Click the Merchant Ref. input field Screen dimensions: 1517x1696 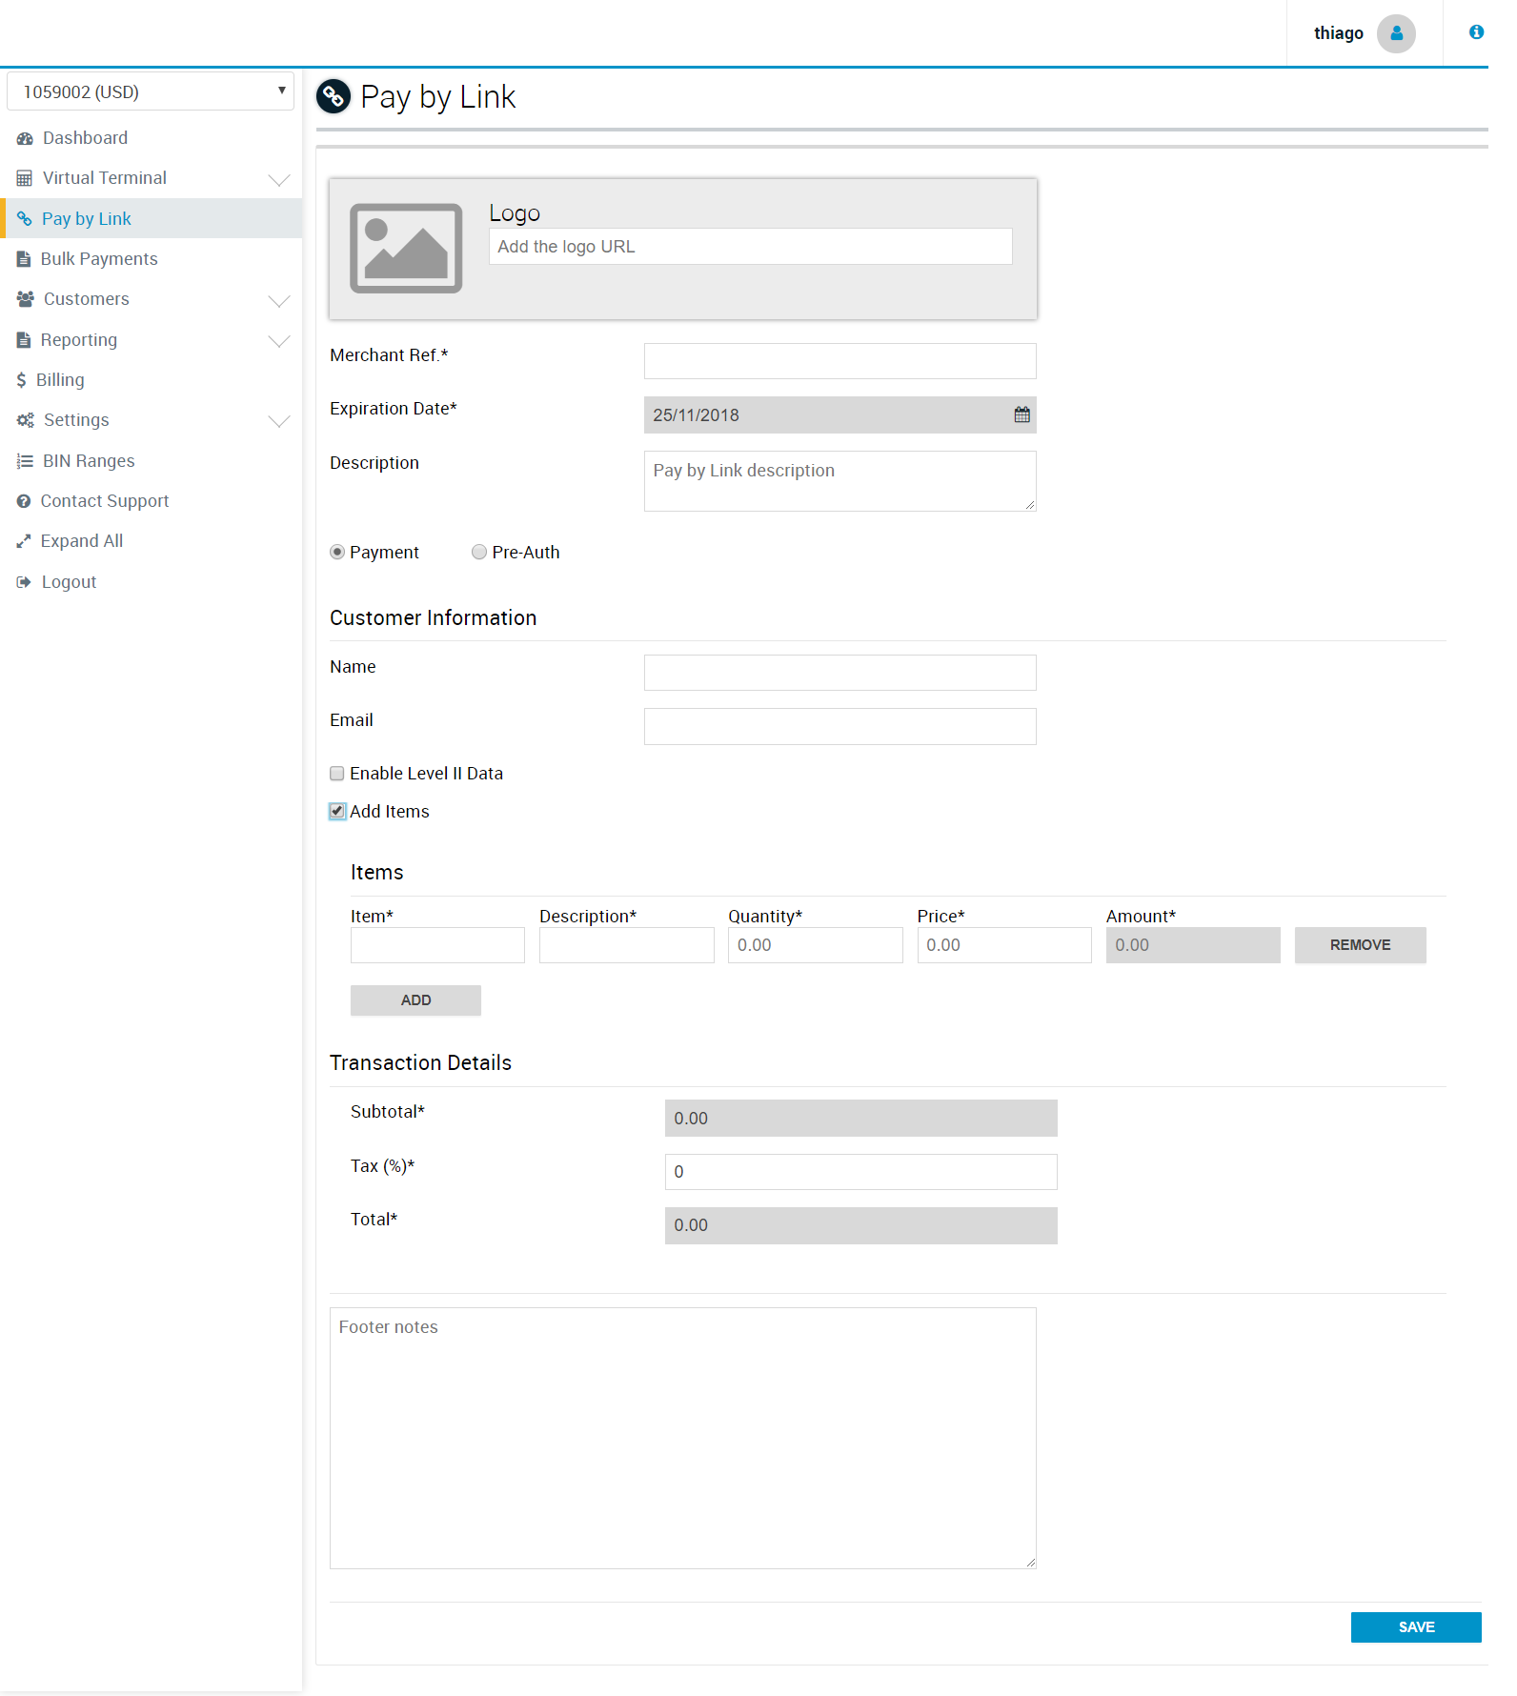tap(839, 361)
